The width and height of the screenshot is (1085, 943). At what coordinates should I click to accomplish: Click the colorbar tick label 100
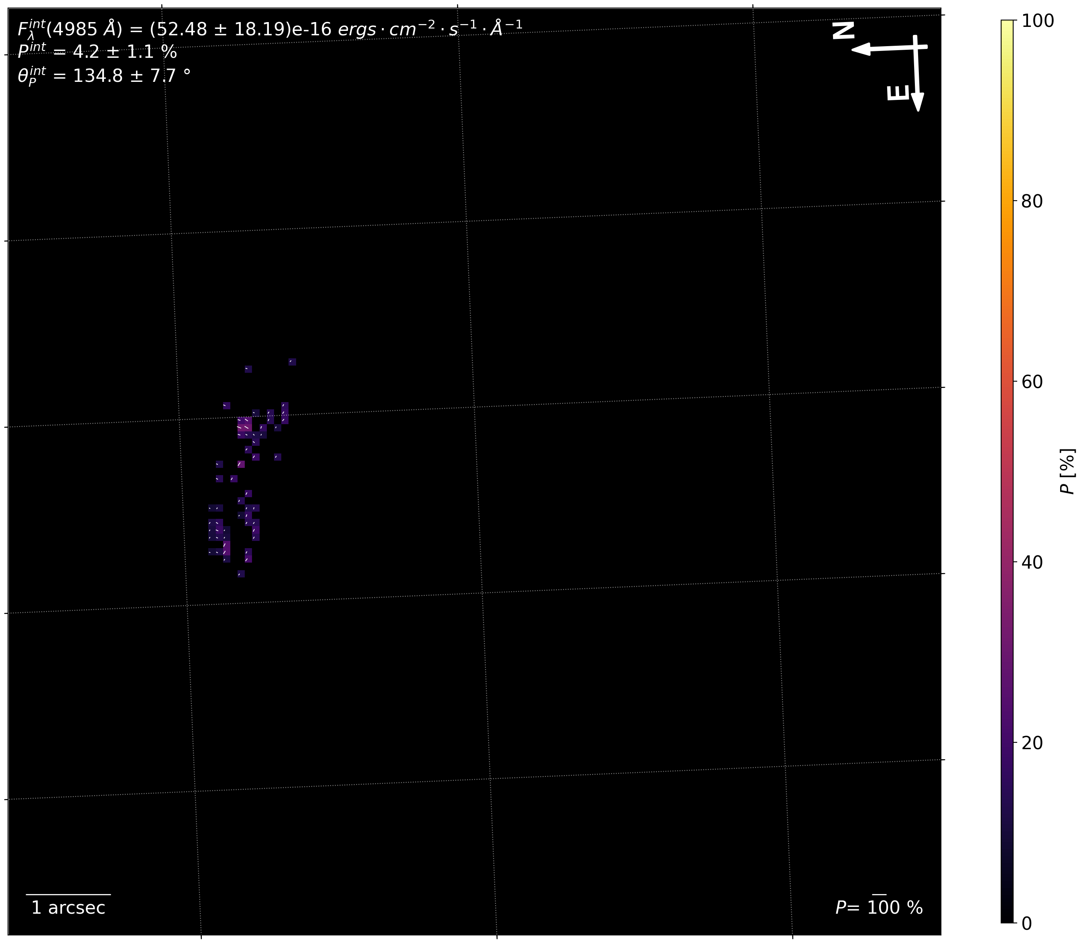(1037, 21)
